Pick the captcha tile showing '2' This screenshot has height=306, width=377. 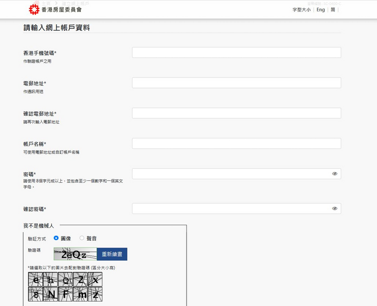point(80,279)
